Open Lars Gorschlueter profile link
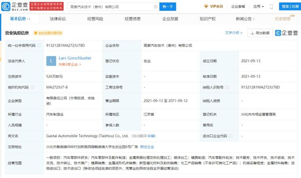The height and width of the screenshot is (178, 301). click(x=75, y=58)
